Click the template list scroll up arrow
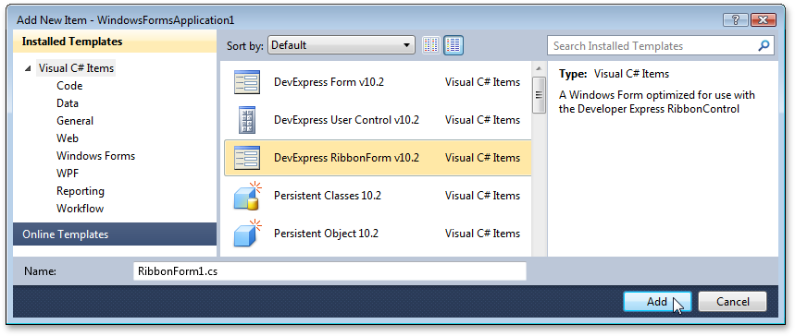The height and width of the screenshot is (336, 795). click(539, 68)
